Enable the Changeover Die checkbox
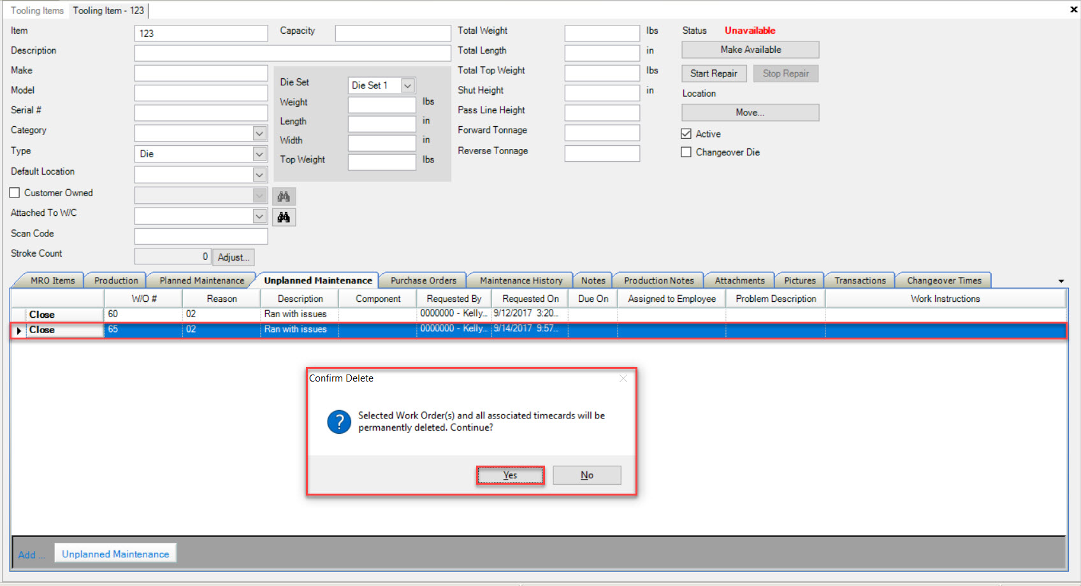1081x586 pixels. coord(686,152)
